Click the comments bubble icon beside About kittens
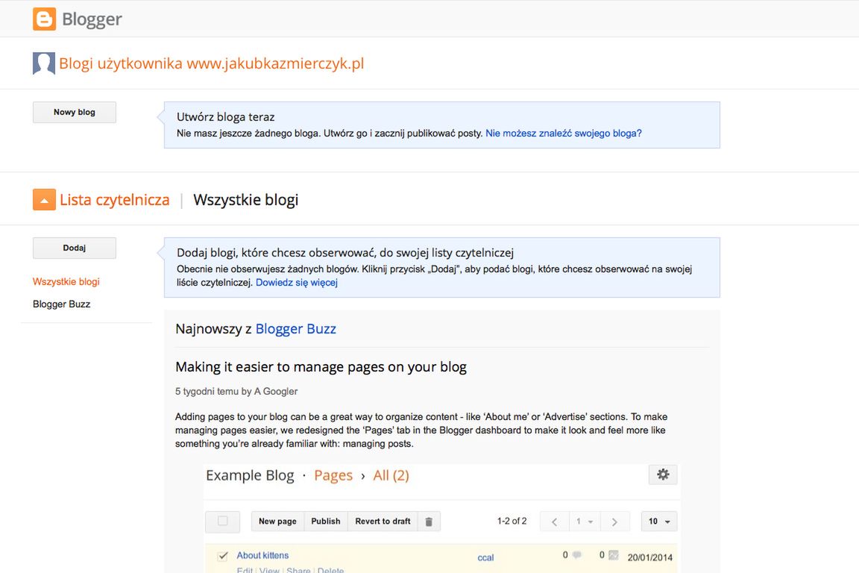The image size is (859, 573). [x=576, y=555]
